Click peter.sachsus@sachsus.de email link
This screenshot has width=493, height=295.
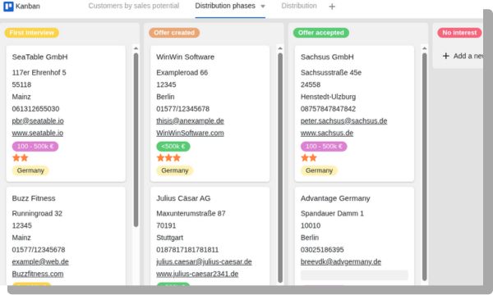pos(343,120)
